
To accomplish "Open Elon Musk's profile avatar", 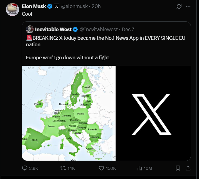I will tap(12, 9).
